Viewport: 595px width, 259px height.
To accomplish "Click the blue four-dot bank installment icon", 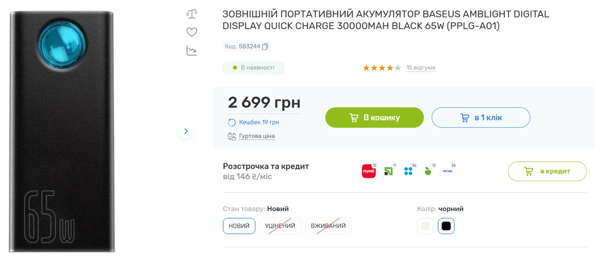I will 408,171.
